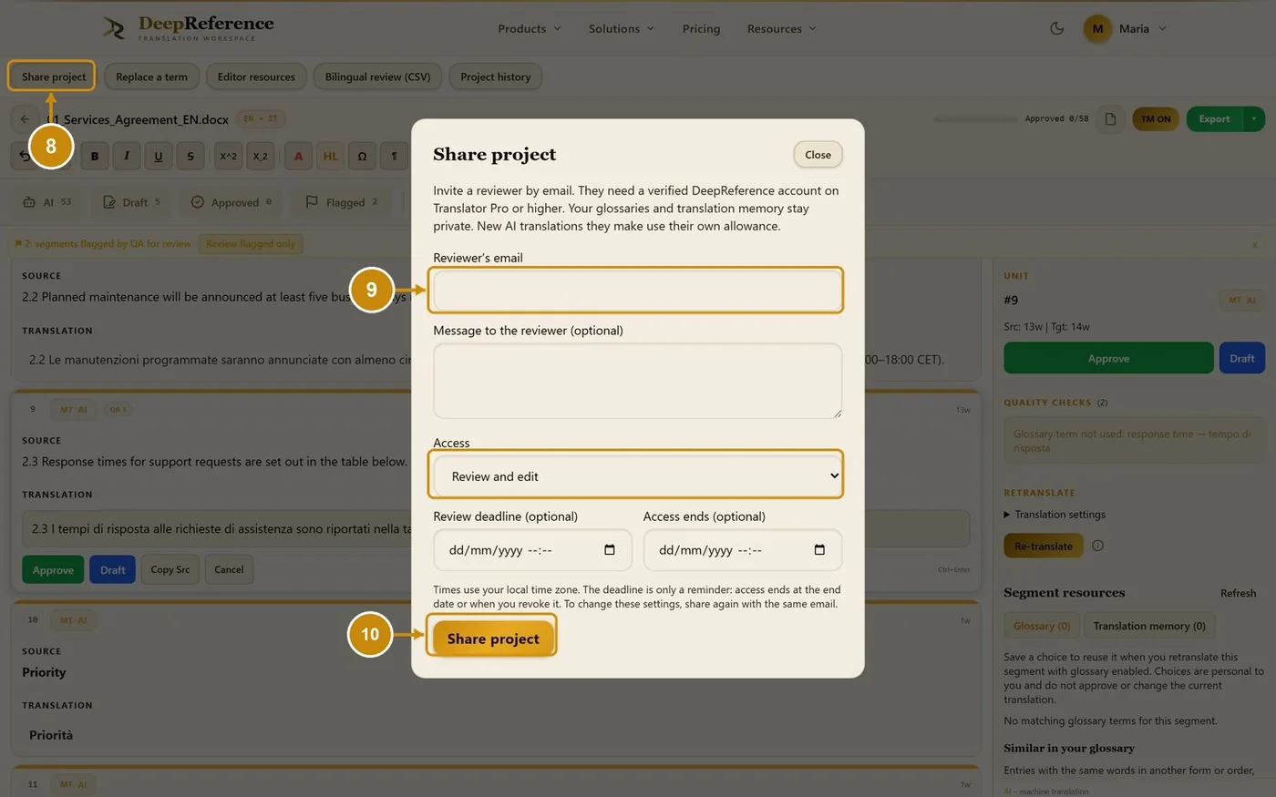
Task: Filter segments by Flagged status
Action: click(x=342, y=202)
